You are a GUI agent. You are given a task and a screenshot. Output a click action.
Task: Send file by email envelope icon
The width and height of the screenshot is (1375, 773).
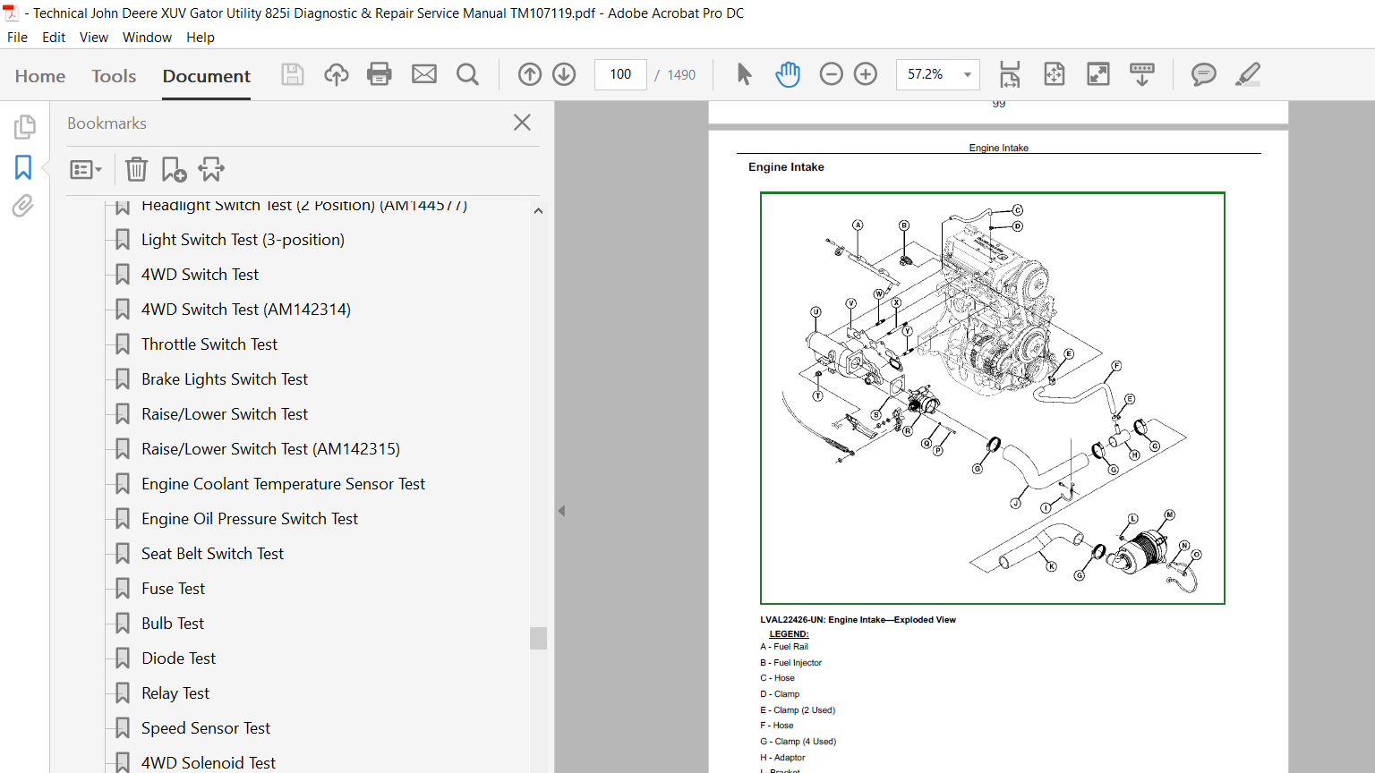[424, 74]
